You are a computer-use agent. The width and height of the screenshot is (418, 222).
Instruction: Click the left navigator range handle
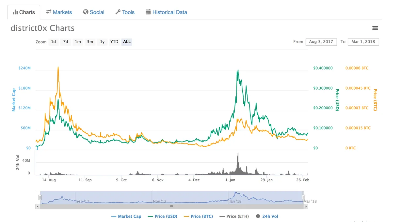pyautogui.click(x=40, y=197)
